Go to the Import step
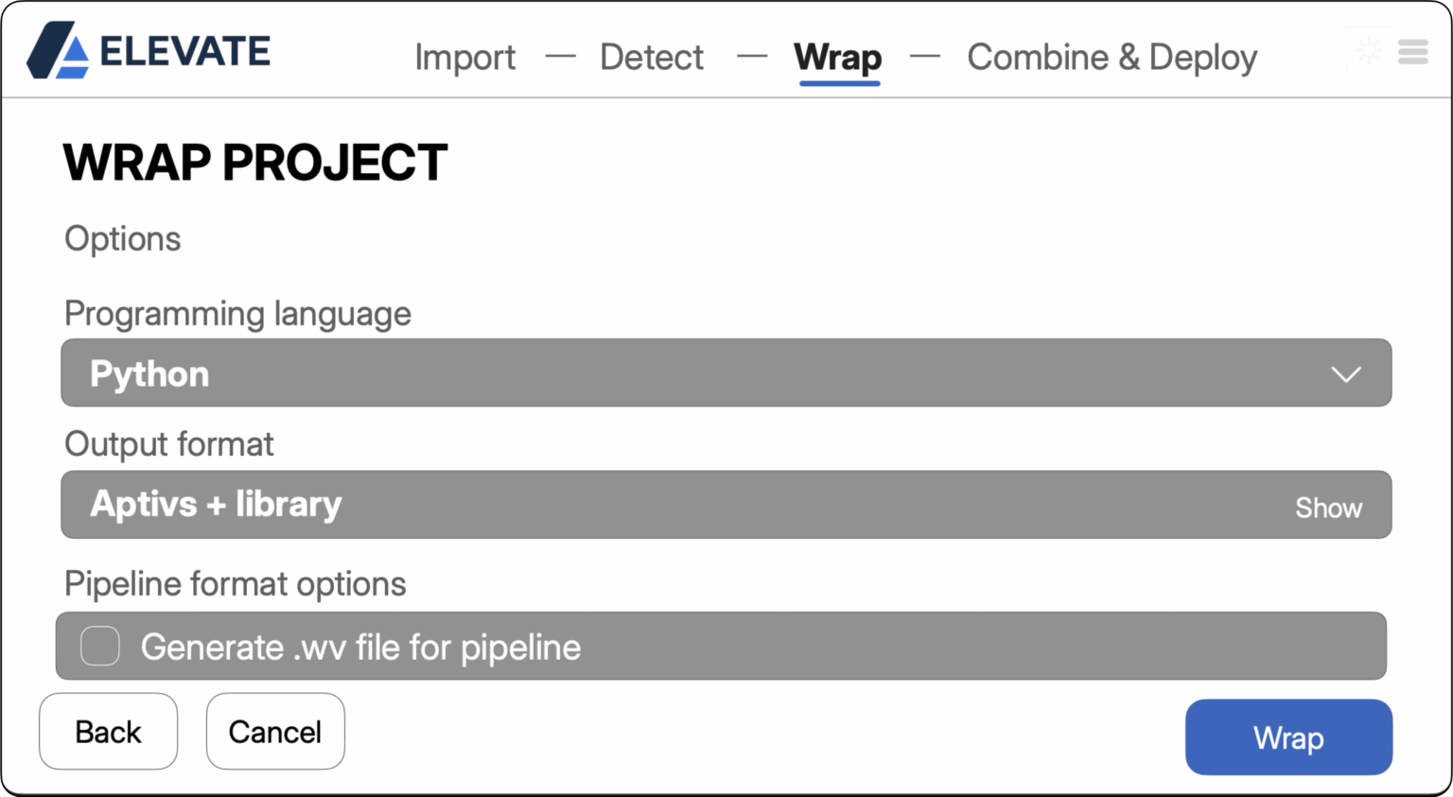The width and height of the screenshot is (1453, 797). pyautogui.click(x=464, y=58)
